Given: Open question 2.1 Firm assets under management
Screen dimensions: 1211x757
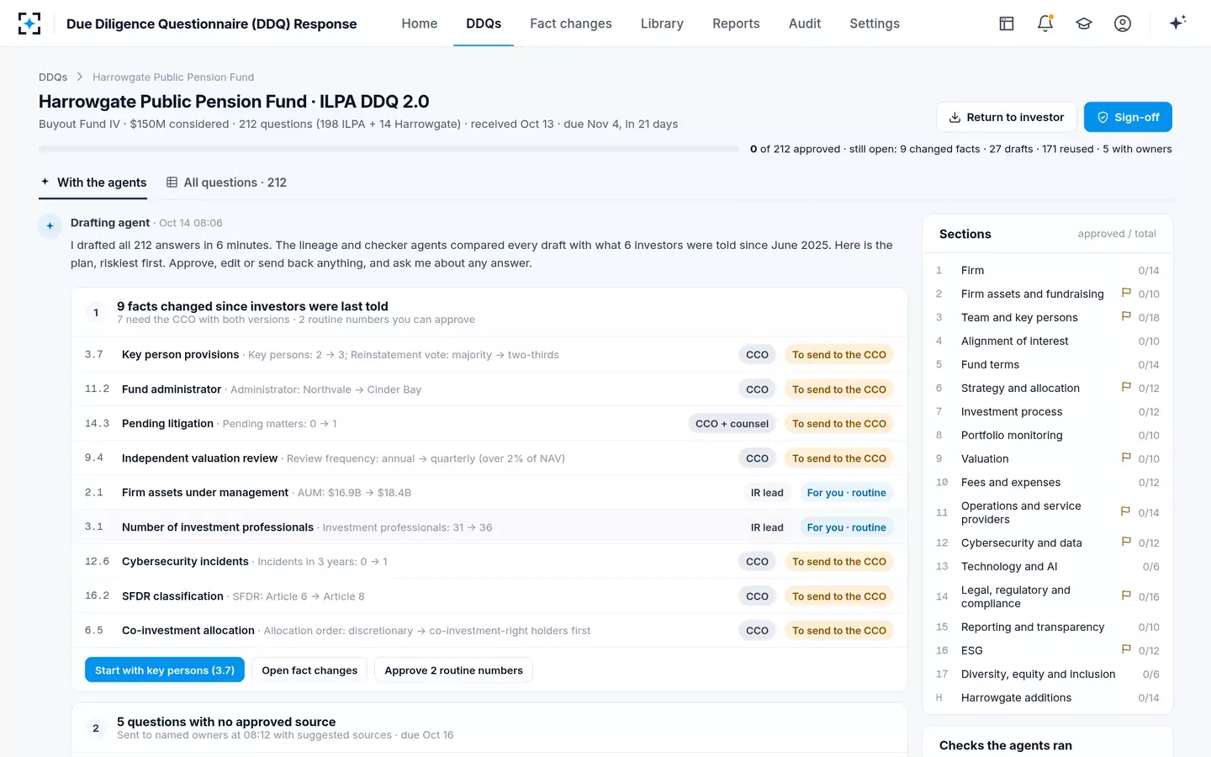Looking at the screenshot, I should coord(489,493).
